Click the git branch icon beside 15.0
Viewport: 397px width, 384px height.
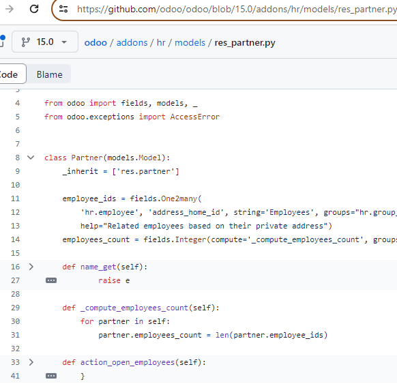pos(25,42)
